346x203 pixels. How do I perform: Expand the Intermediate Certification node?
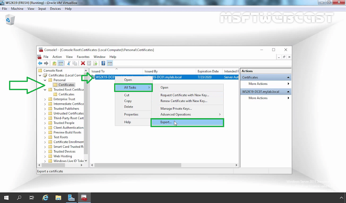pyautogui.click(x=45, y=104)
